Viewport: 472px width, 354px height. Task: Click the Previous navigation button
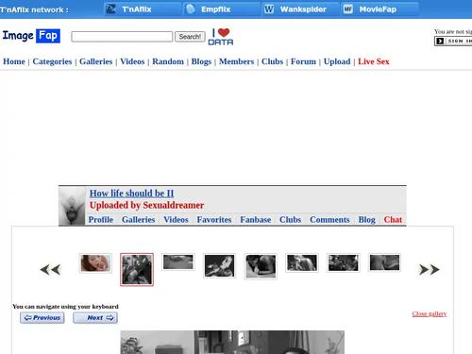[42, 318]
